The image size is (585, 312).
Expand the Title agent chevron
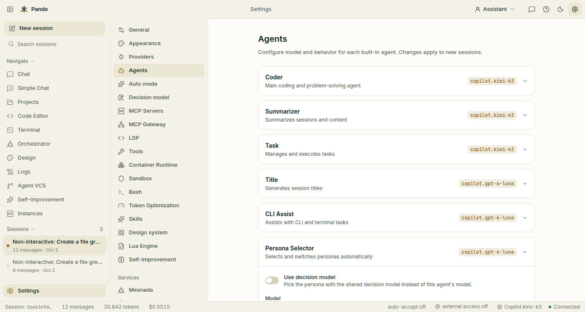coord(525,184)
